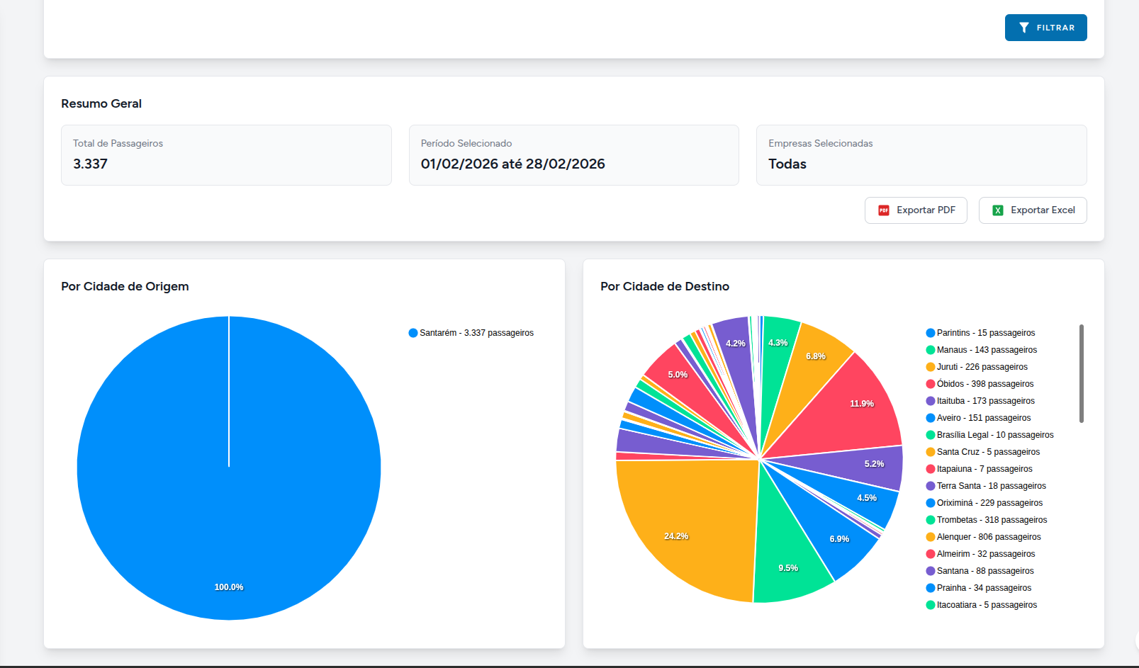This screenshot has height=668, width=1139.
Task: Click the Exportar PDF button label
Action: pos(926,210)
